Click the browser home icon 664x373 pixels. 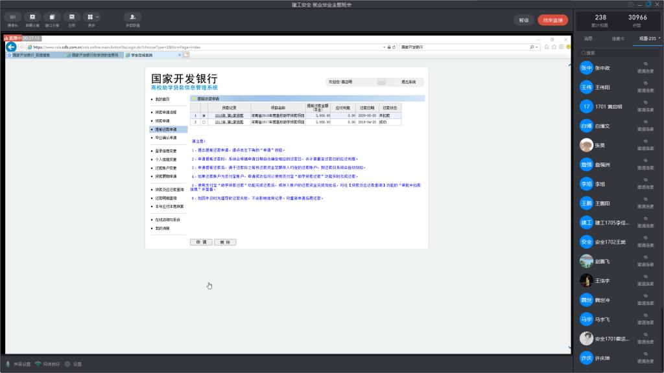(x=547, y=47)
